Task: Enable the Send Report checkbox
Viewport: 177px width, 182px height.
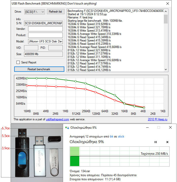Action: tap(18, 62)
